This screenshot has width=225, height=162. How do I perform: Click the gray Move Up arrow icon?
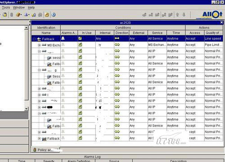pos(177,15)
